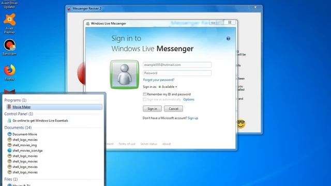
Task: Click the Sign in button
Action: click(x=152, y=109)
